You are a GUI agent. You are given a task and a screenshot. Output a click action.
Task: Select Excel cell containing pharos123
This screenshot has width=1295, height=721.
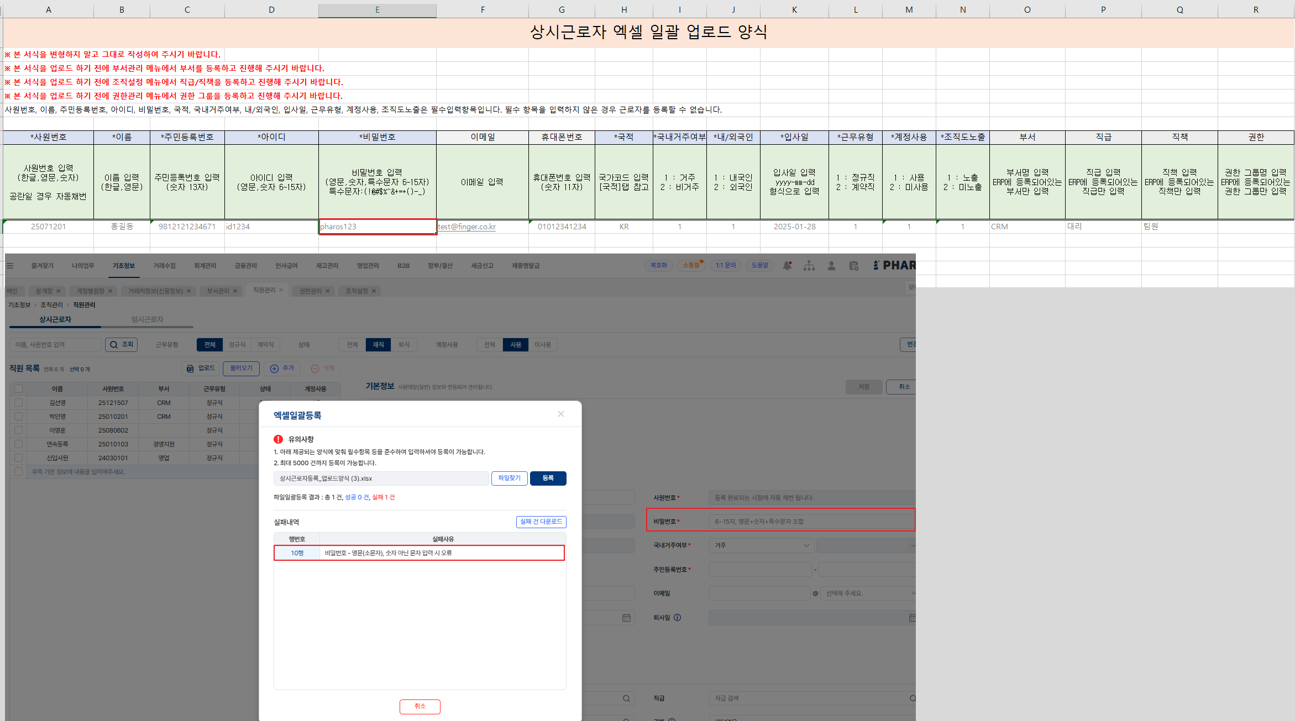(x=378, y=227)
